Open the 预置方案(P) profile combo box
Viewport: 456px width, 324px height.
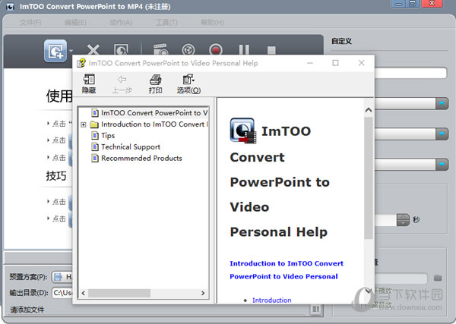click(62, 277)
